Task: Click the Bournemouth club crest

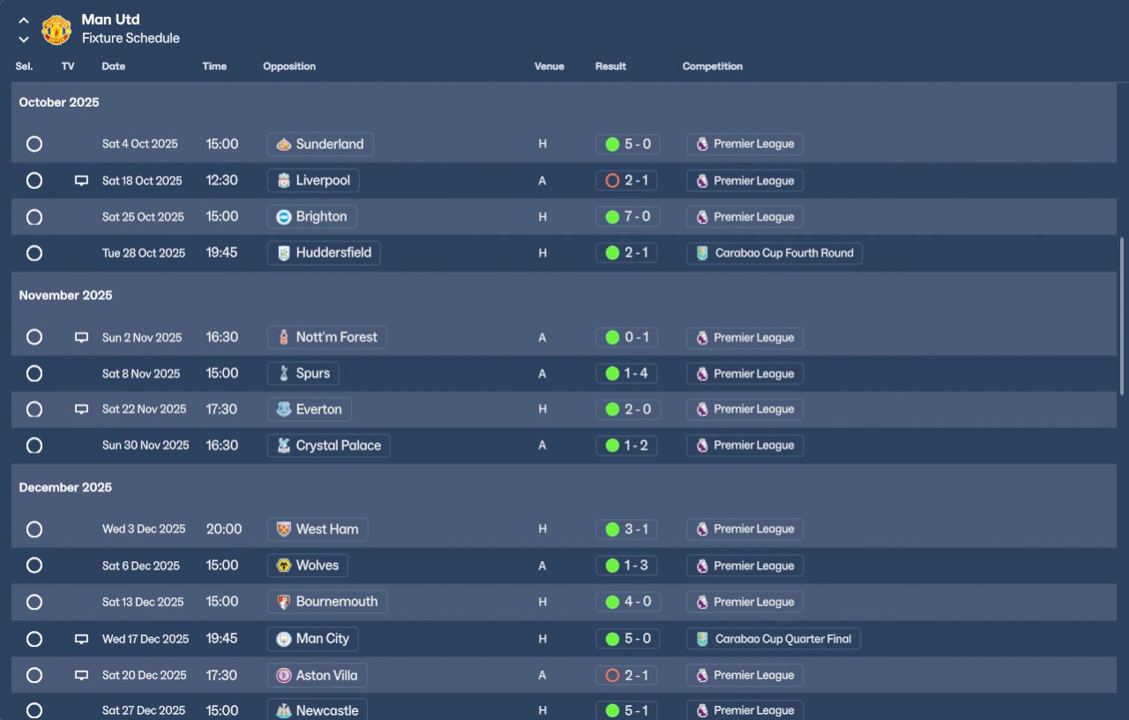Action: coord(283,602)
